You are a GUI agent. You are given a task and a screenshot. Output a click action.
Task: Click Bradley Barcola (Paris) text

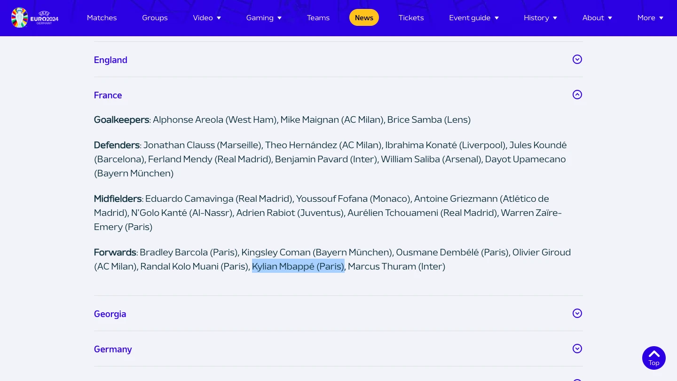189,252
